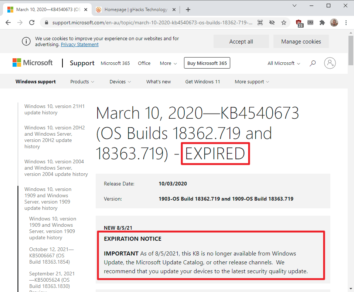Open the More dropdown next to Office
Viewport: 354px width, 292px height.
[168, 63]
